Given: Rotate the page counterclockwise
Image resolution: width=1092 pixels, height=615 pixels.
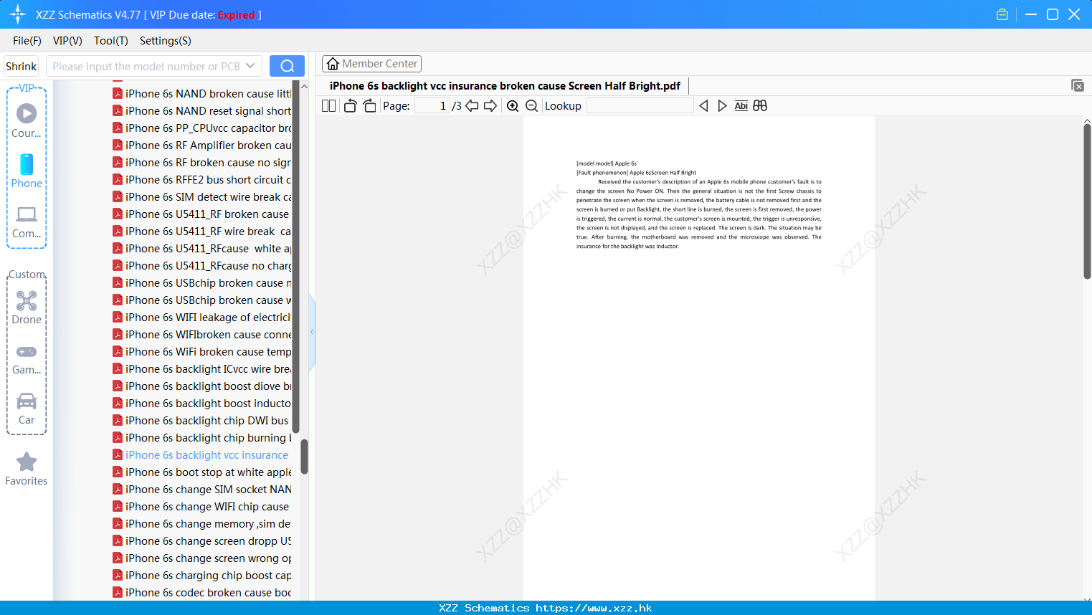Looking at the screenshot, I should 350,106.
